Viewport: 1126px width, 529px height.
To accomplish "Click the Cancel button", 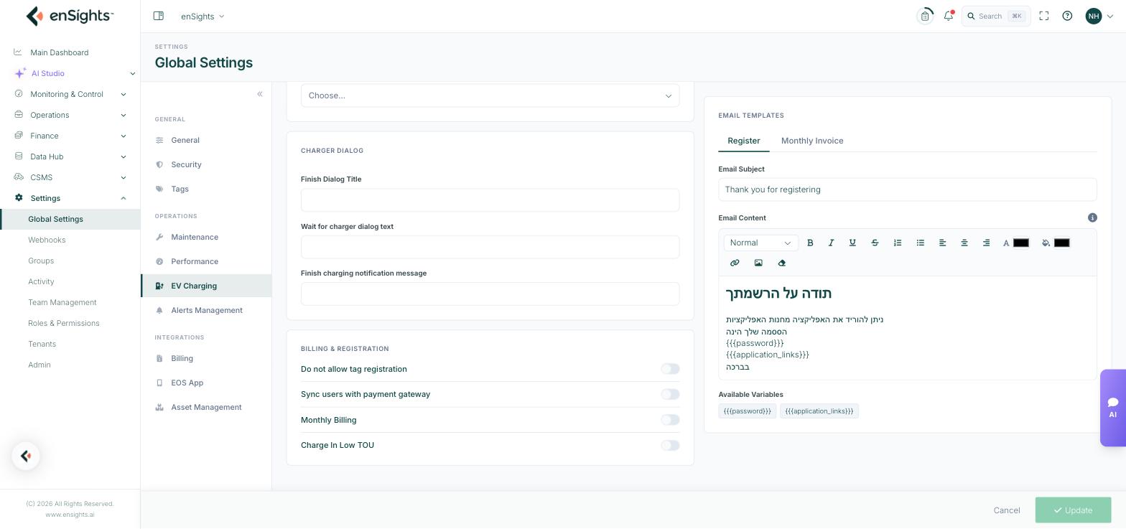I will [1007, 510].
